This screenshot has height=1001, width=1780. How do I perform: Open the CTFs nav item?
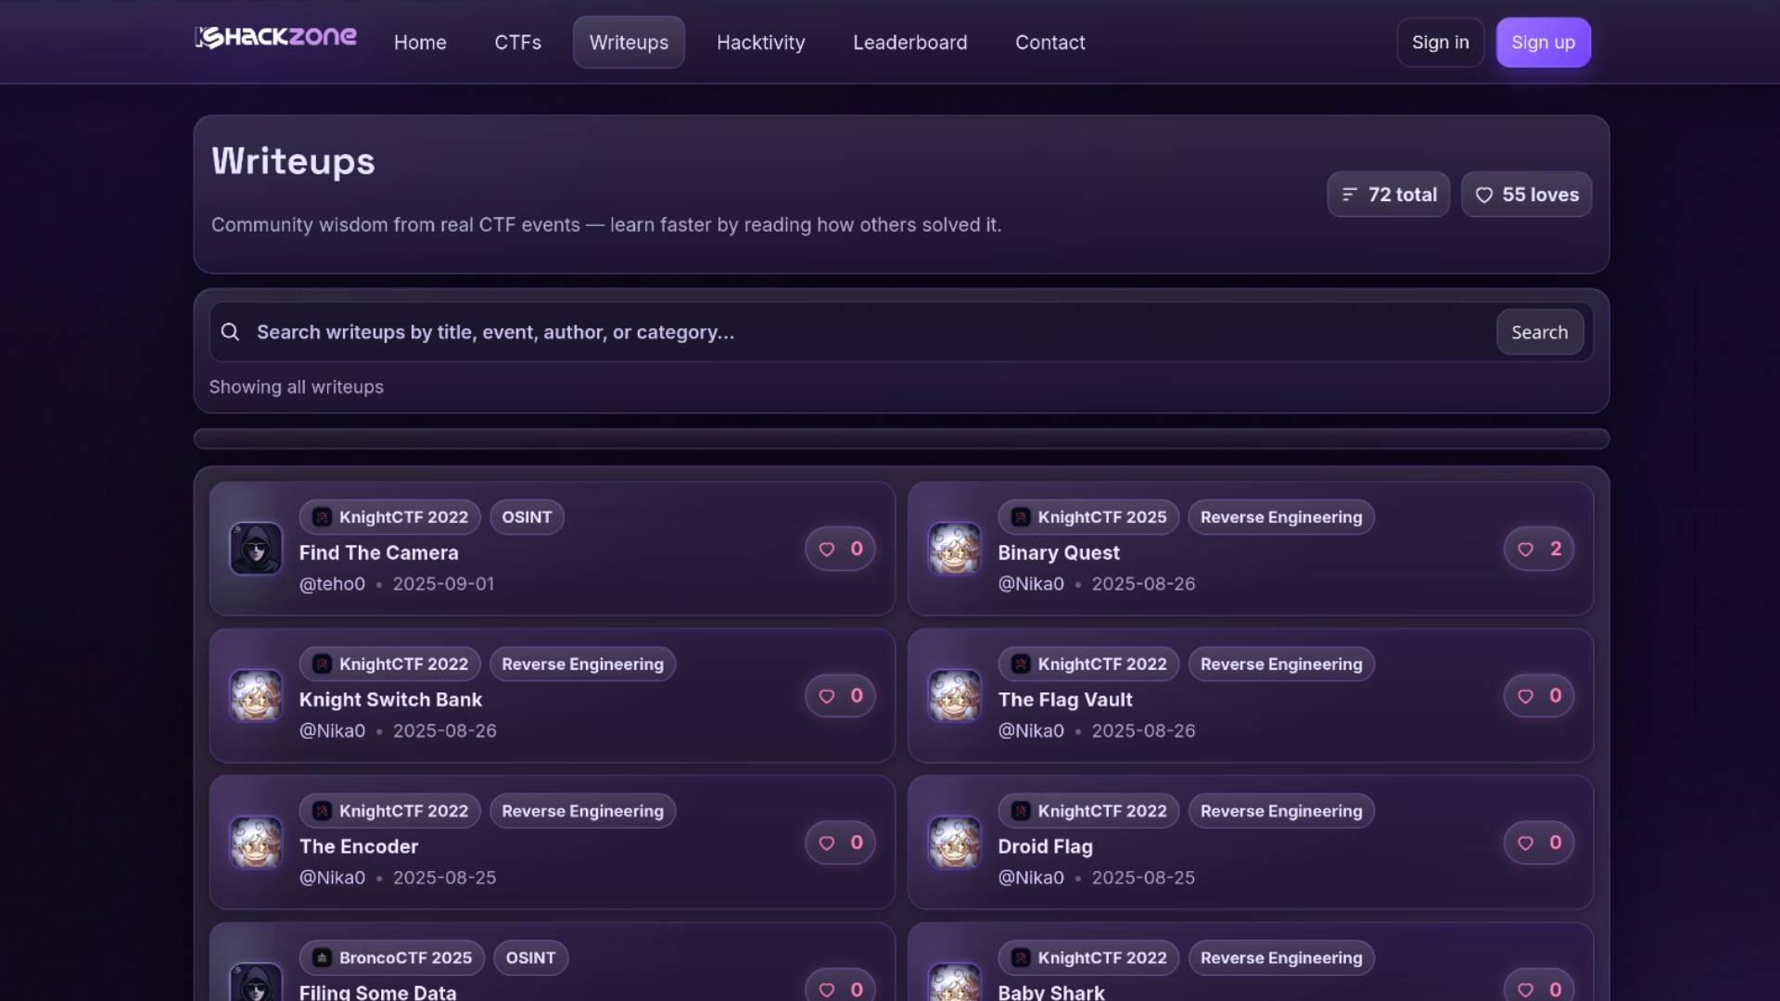point(517,43)
